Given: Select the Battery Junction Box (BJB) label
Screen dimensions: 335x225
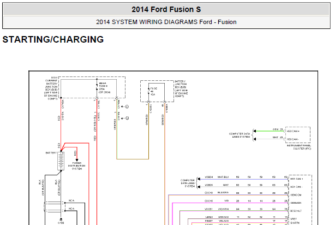Looking at the screenshot, I should coord(181,89).
